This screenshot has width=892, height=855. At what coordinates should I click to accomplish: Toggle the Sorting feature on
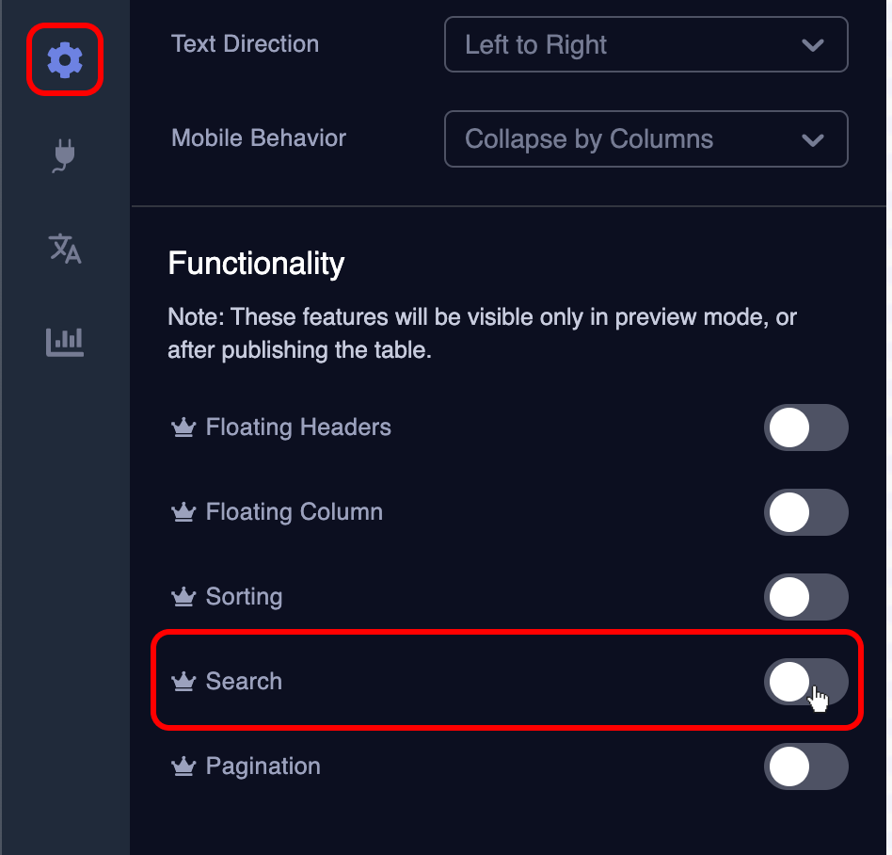pos(805,598)
